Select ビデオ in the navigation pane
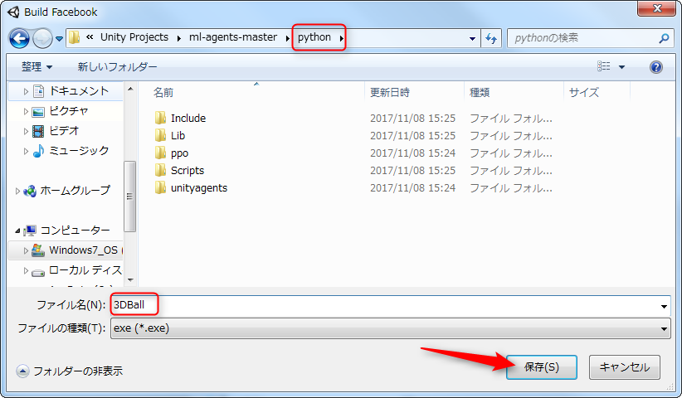This screenshot has width=682, height=398. click(x=64, y=131)
